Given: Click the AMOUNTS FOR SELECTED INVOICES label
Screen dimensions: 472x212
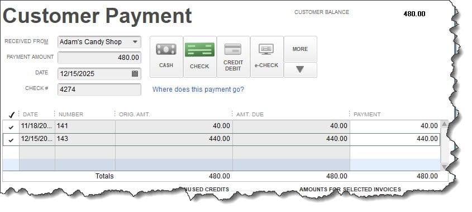Looking at the screenshot, I should click(350, 190).
